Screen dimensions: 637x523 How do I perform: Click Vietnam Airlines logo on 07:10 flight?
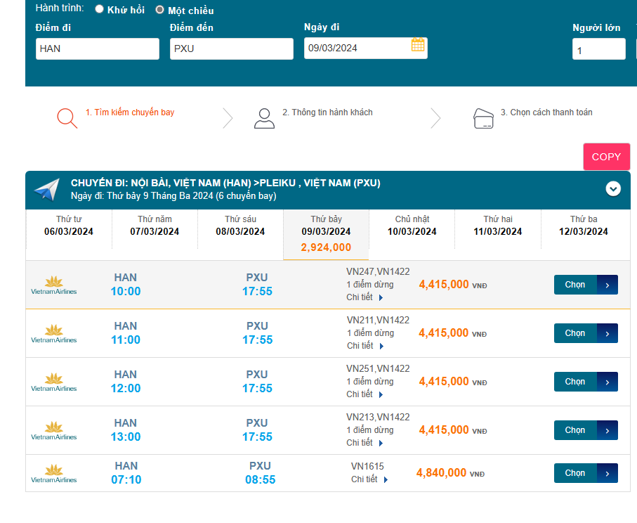[54, 473]
